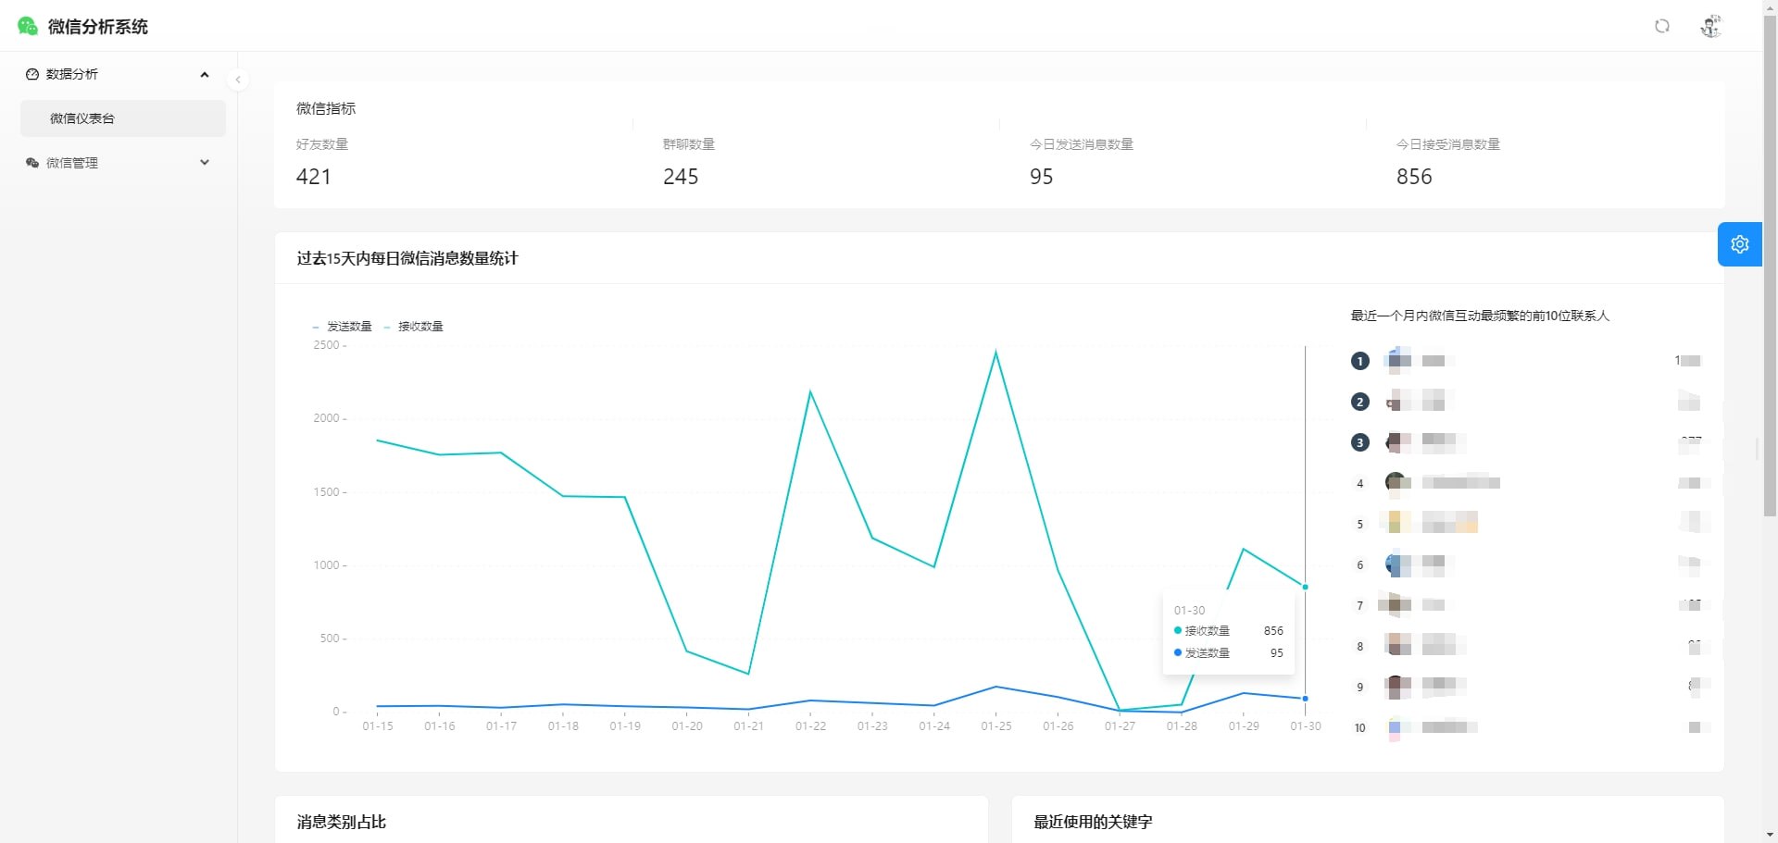
Task: Collapse the sidebar with arrow button
Action: [238, 80]
